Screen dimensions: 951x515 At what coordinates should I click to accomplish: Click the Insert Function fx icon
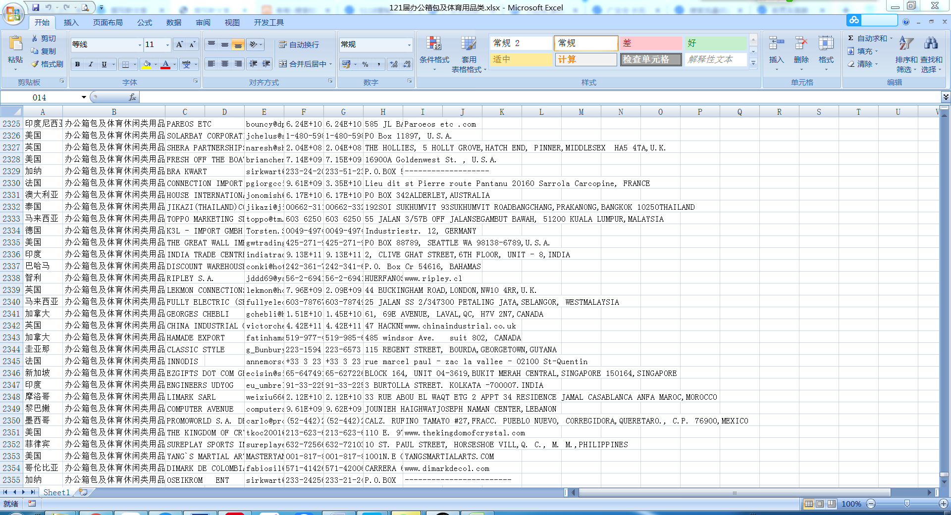(132, 97)
